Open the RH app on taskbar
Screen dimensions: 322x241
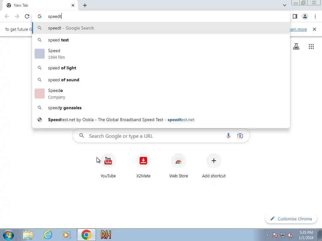click(106, 235)
